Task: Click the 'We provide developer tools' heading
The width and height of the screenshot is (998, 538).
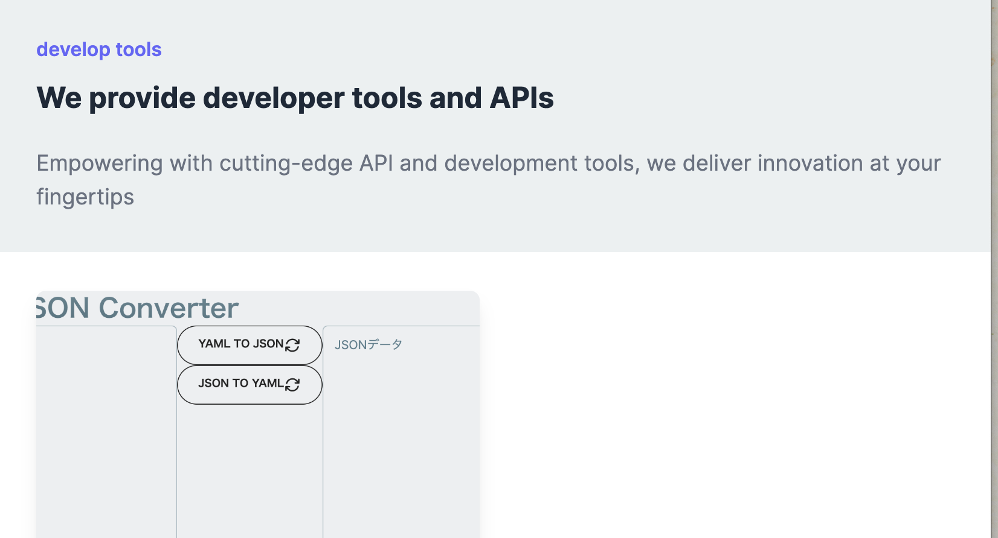Action: (295, 98)
